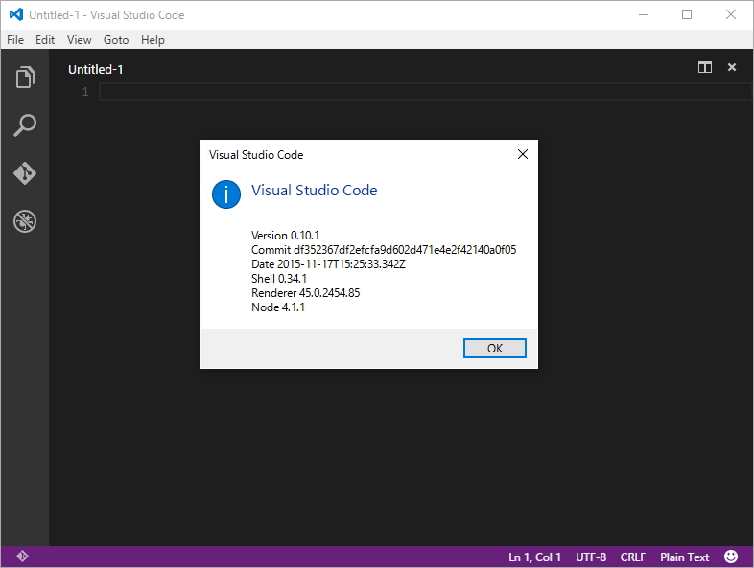
Task: Click line 1 in the editor
Action: coord(425,91)
